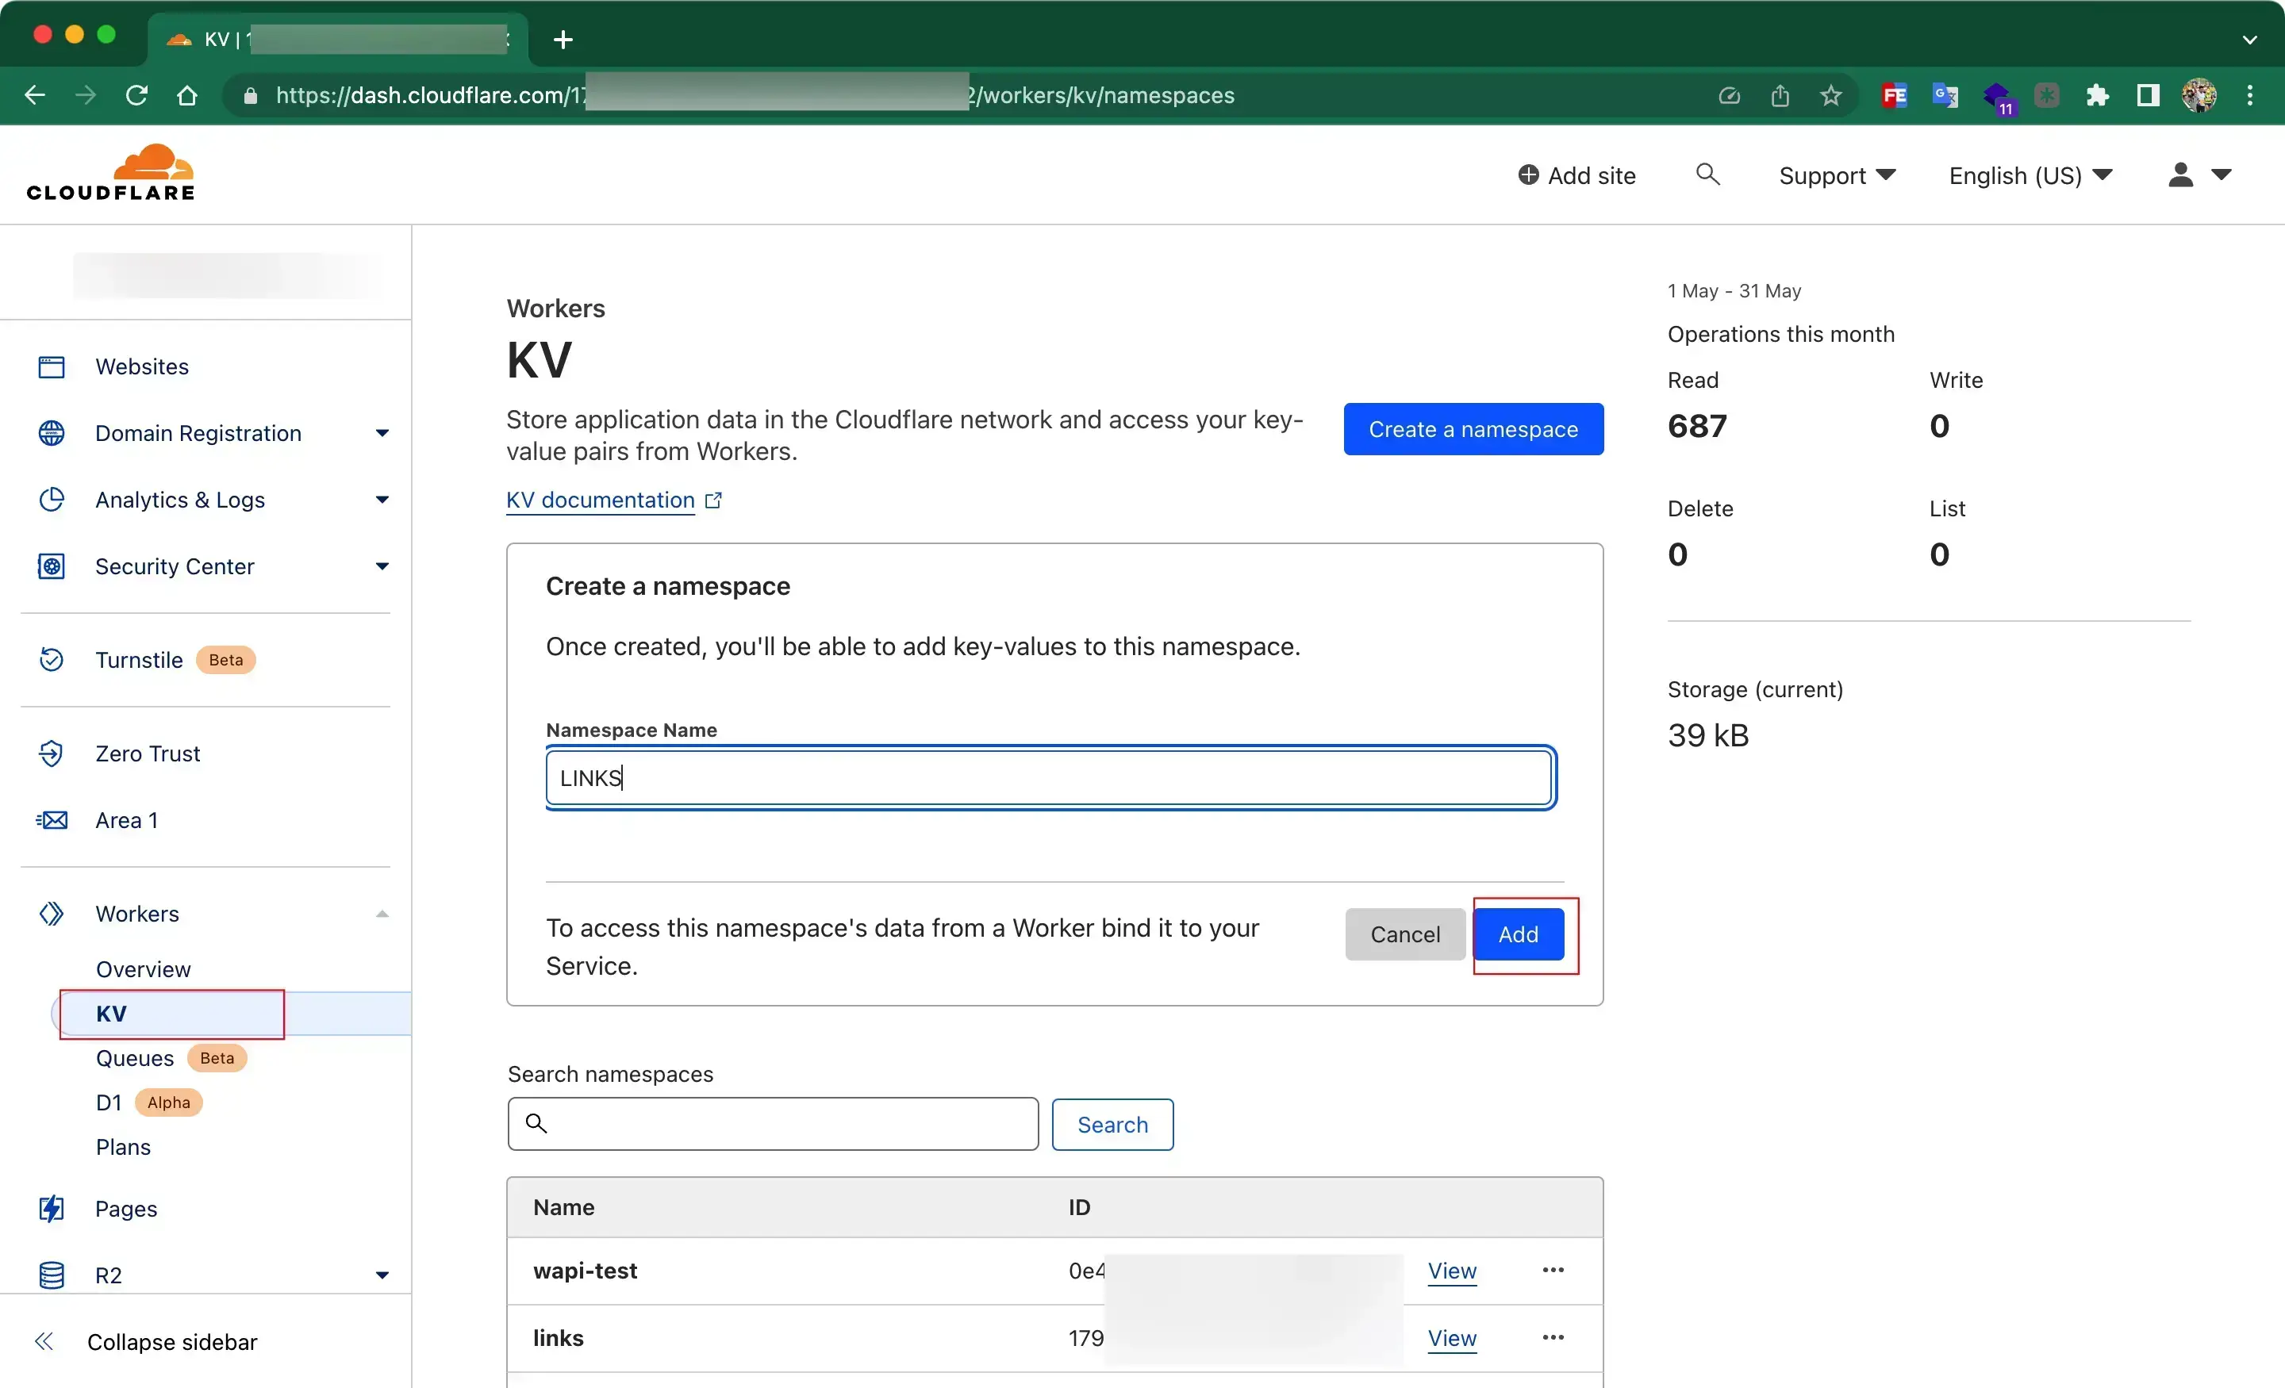Go to browser home page icon
2285x1388 pixels.
tap(187, 95)
